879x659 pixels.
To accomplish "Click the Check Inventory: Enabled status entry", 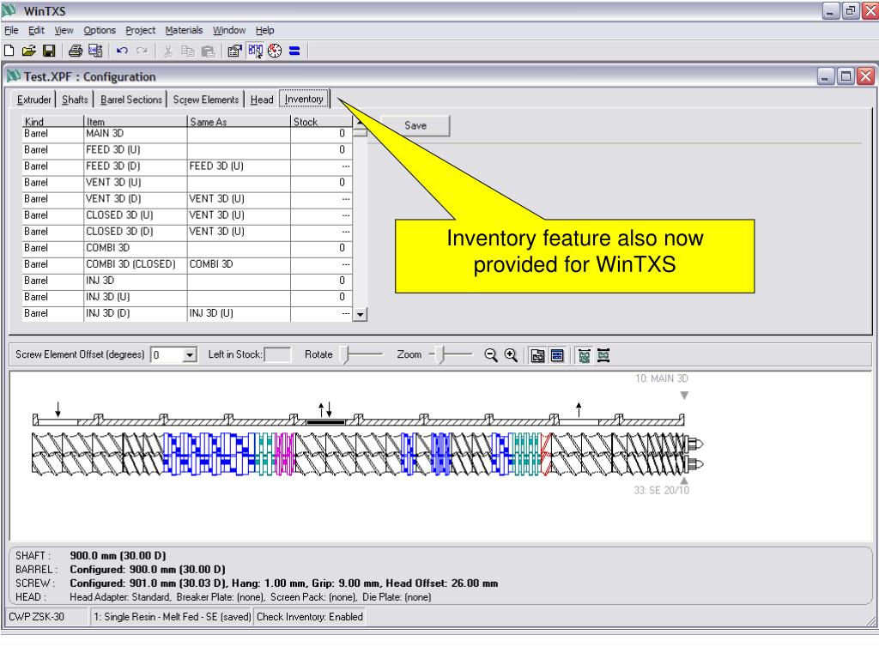I will pos(310,617).
